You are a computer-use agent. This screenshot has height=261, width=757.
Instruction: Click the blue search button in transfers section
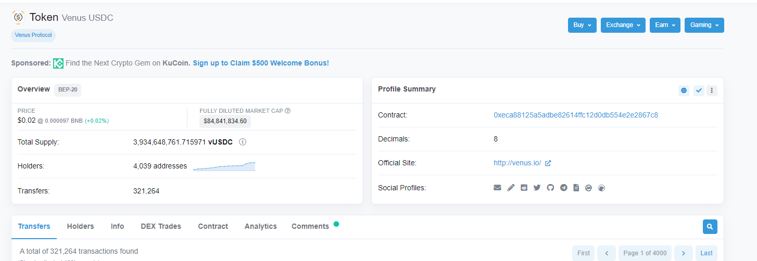[710, 226]
